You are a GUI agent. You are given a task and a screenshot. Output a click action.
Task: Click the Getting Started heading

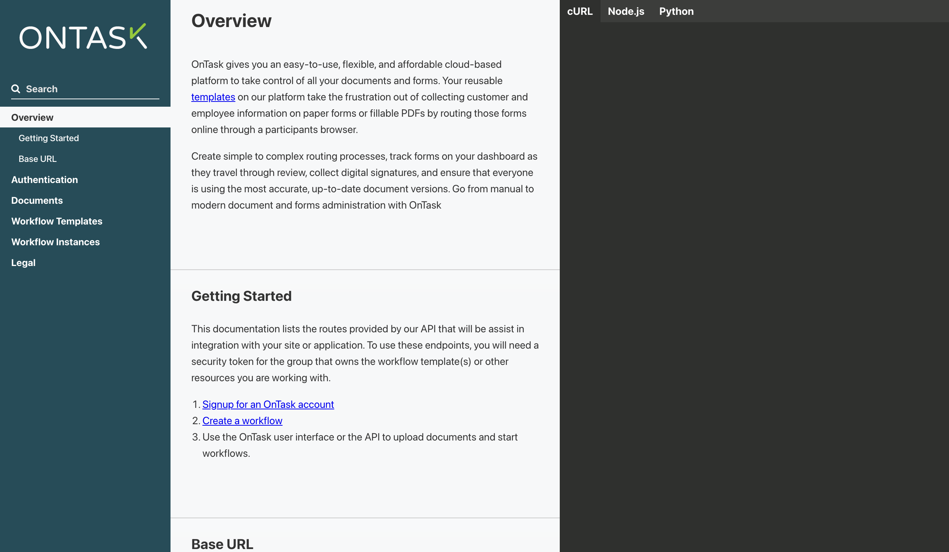(x=241, y=296)
